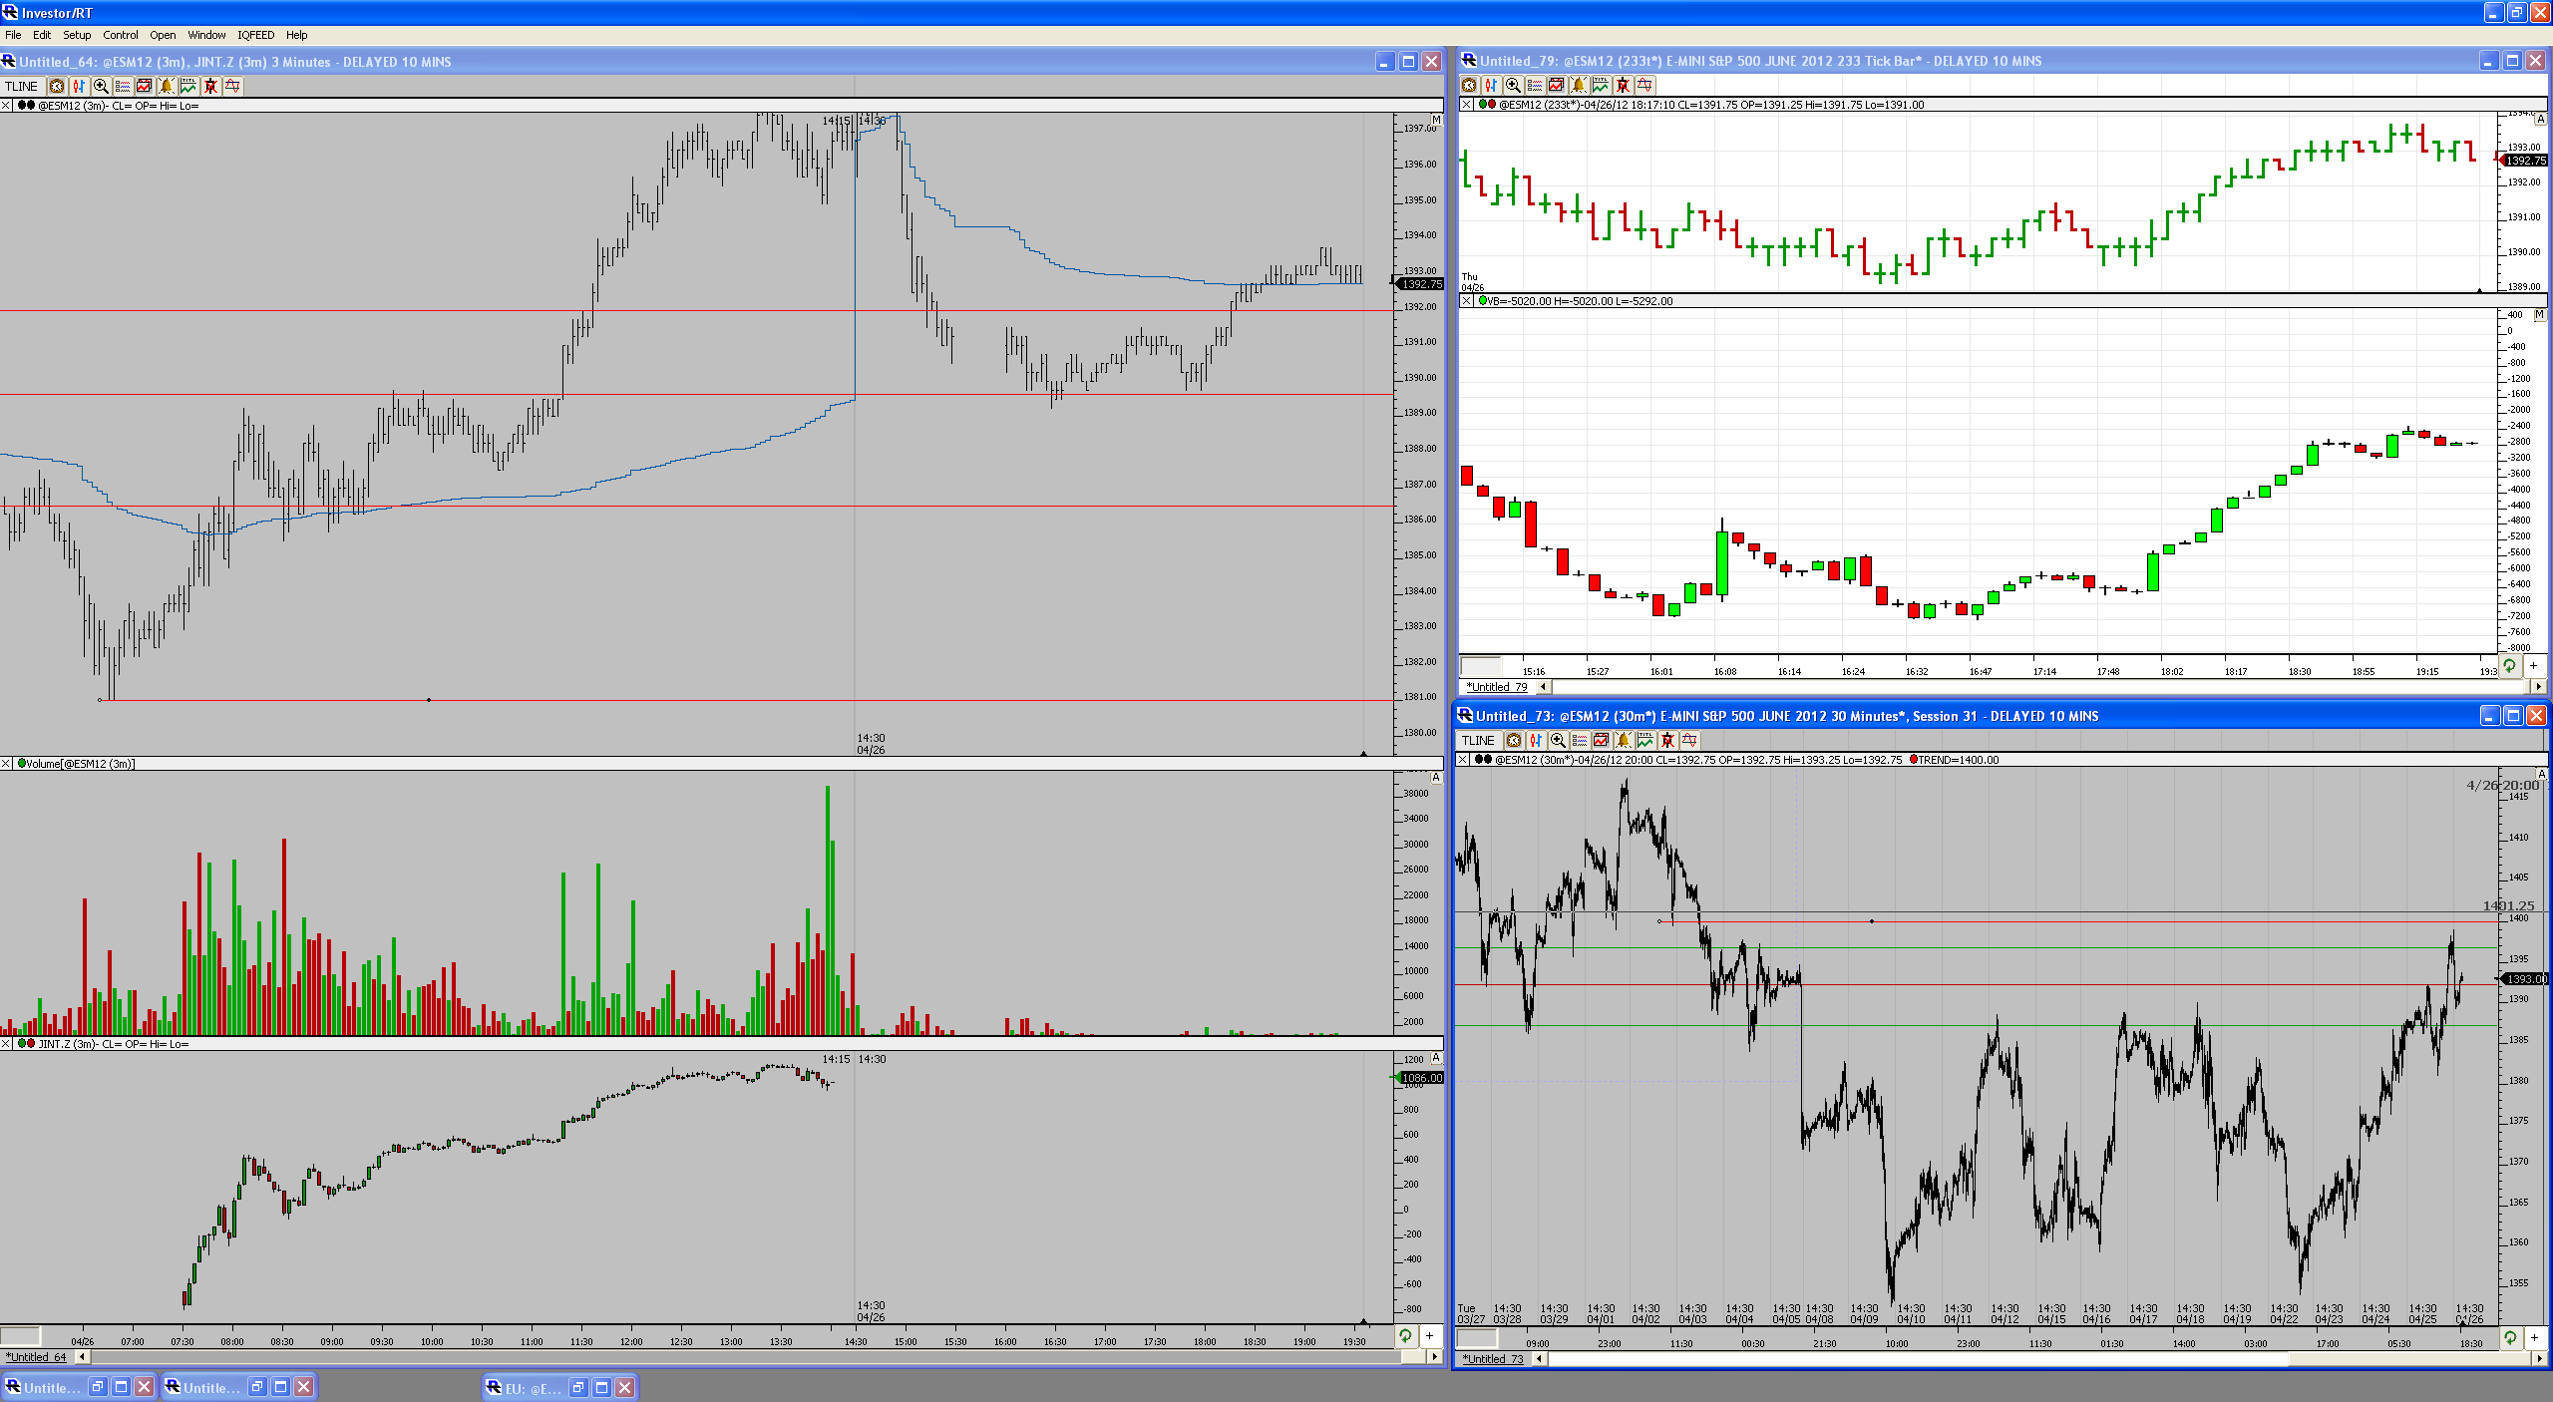Click legend list icon in Untitled_73 toolbar
This screenshot has height=1402, width=2553.
pyautogui.click(x=1580, y=740)
